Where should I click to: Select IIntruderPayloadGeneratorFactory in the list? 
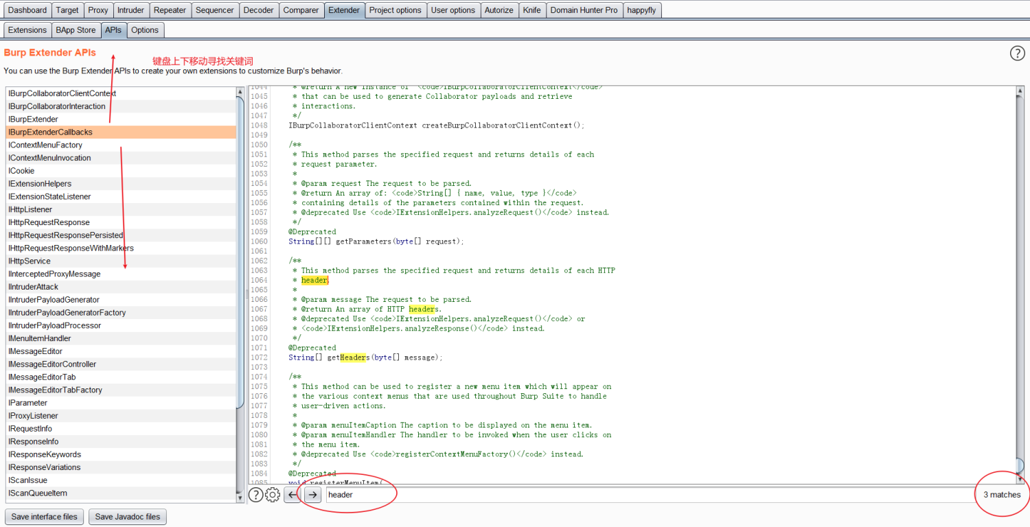click(121, 313)
